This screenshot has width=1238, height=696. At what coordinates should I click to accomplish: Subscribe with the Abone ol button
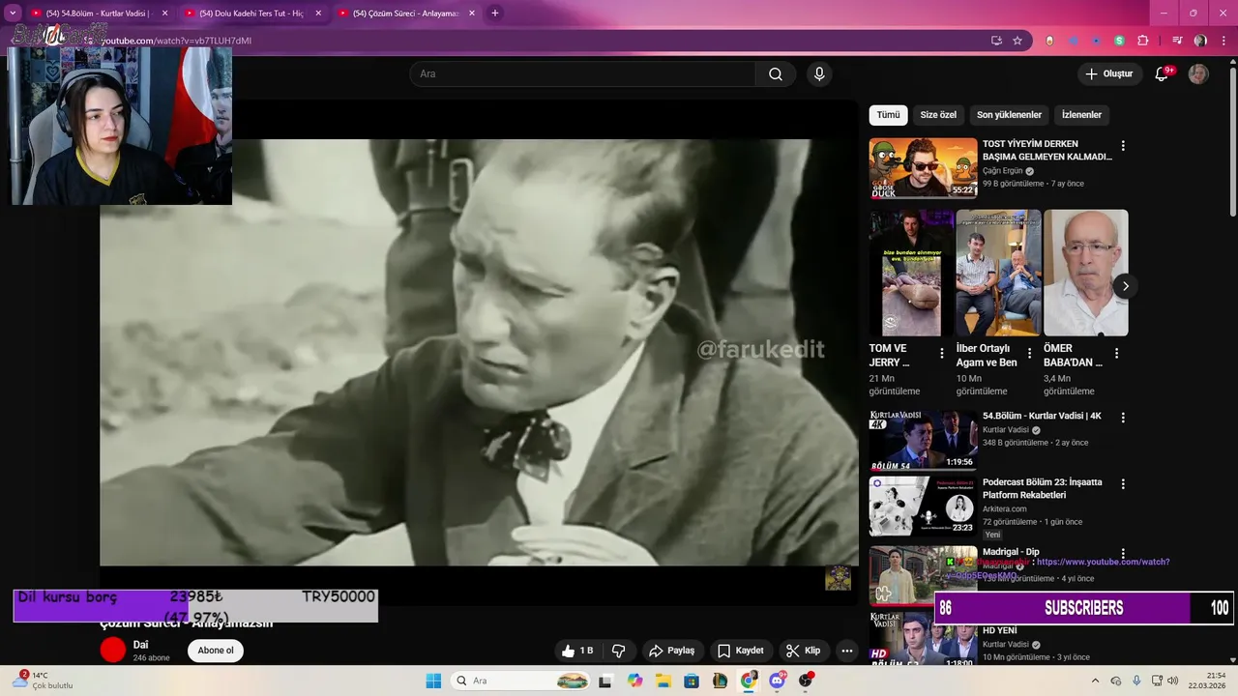[x=216, y=651]
